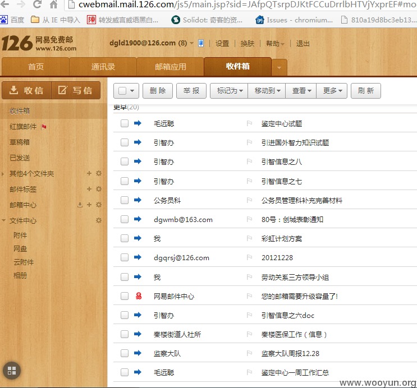Check the 鉴定中心一周工作汇总 email checkbox
The image size is (417, 388).
tap(125, 372)
